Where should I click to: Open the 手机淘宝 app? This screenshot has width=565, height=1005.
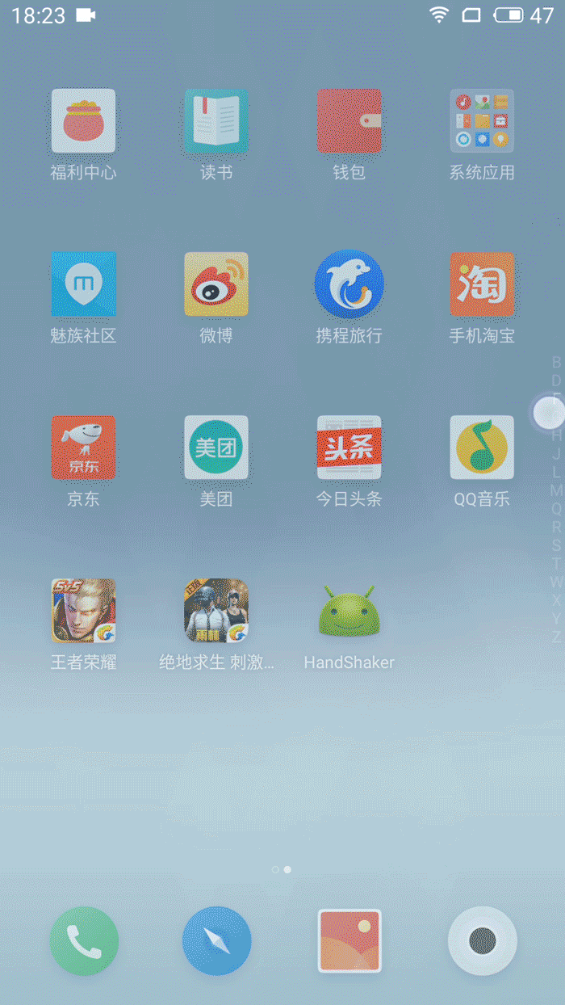click(482, 284)
